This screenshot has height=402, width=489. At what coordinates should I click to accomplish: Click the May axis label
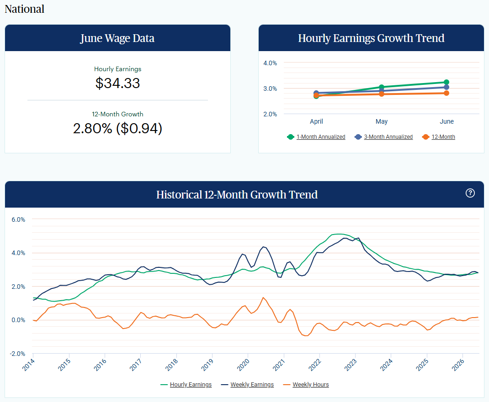point(382,121)
